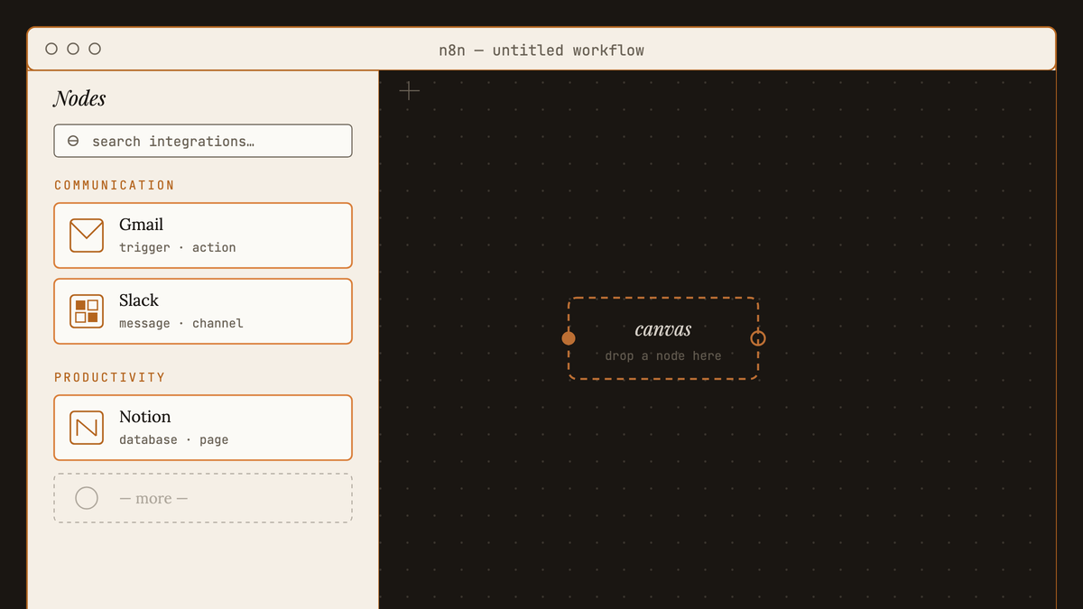Image resolution: width=1083 pixels, height=609 pixels.
Task: Click the Communication section heading
Action: [x=115, y=185]
